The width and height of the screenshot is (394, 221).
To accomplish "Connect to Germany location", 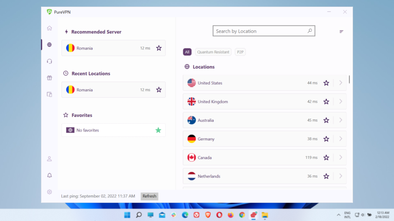I will (x=265, y=139).
